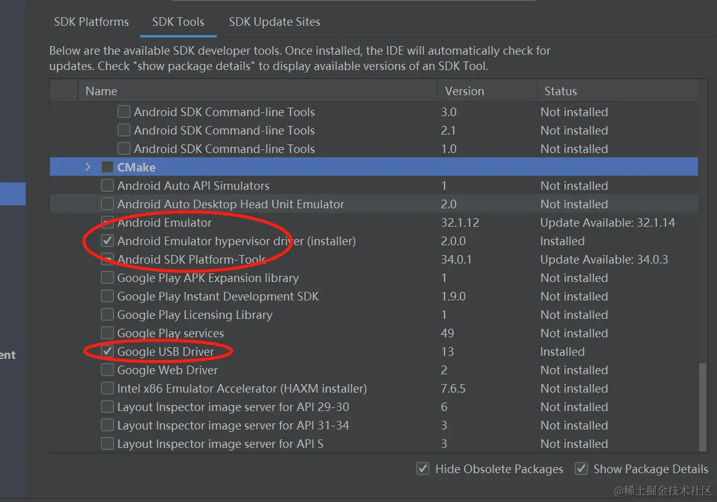Tick Android Auto API Simulators checkbox

tap(107, 186)
